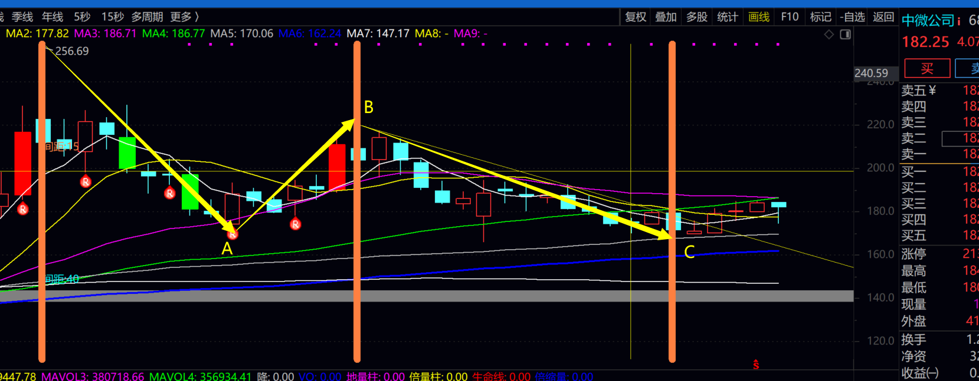
Task: Click the diamond icon above the chart
Action: (x=829, y=35)
